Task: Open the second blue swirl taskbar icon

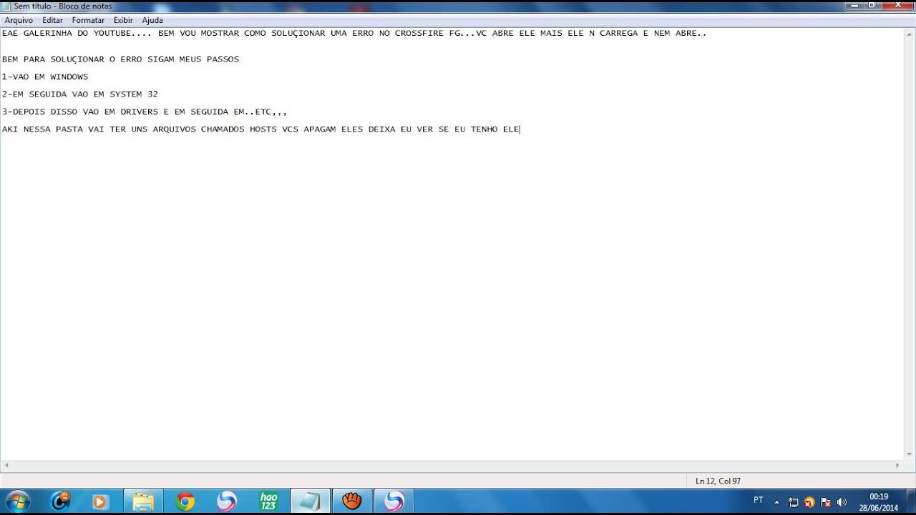Action: coord(394,501)
